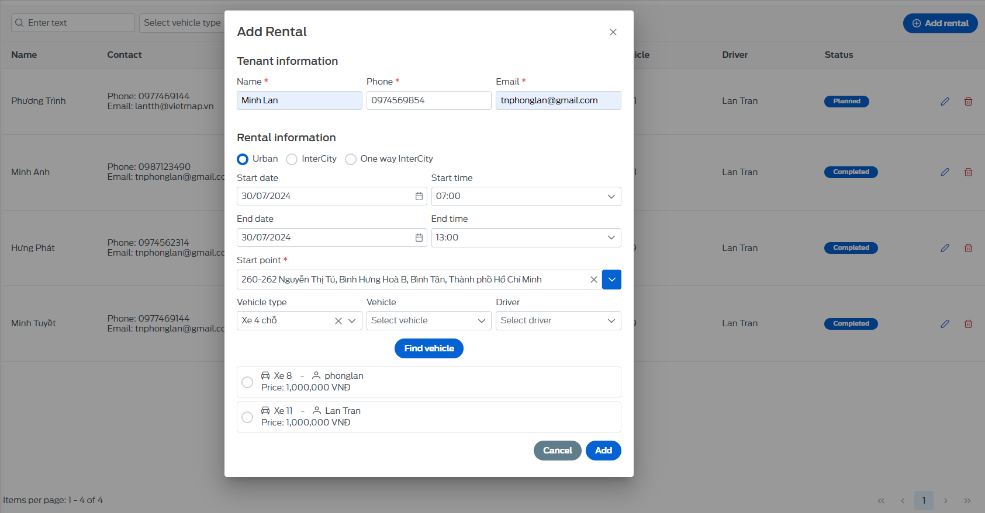Close the Add Rental dialog with X
The image size is (985, 513).
click(613, 32)
